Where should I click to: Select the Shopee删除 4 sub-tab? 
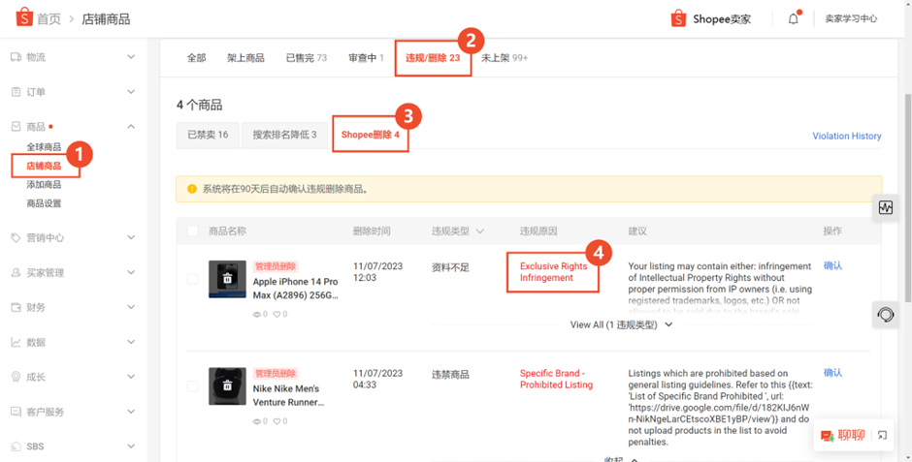click(x=370, y=135)
